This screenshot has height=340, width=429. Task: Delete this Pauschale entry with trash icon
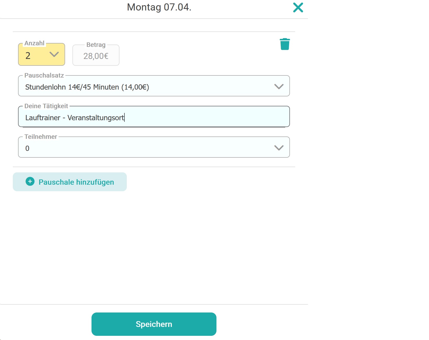pyautogui.click(x=285, y=44)
